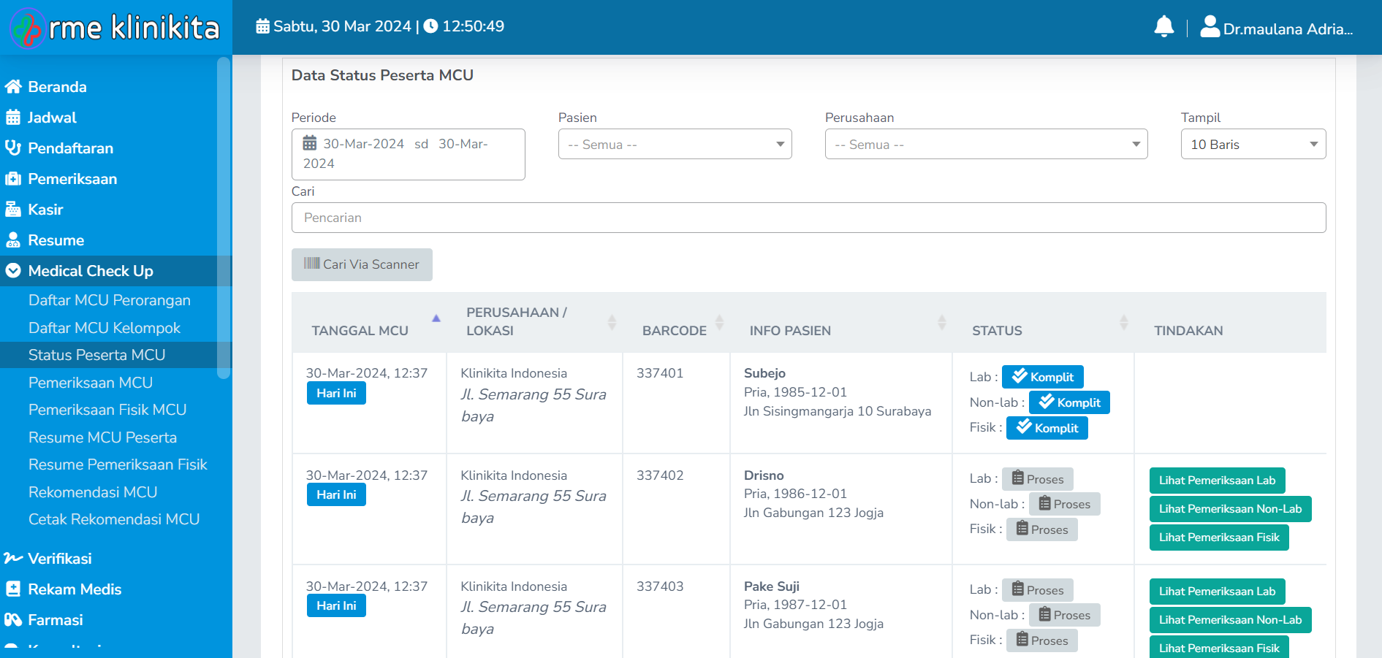This screenshot has width=1382, height=658.
Task: Click the Cari Via Scanner button
Action: (x=362, y=264)
